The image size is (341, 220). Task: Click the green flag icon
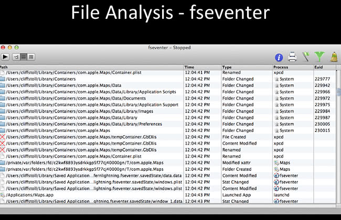coord(306,57)
